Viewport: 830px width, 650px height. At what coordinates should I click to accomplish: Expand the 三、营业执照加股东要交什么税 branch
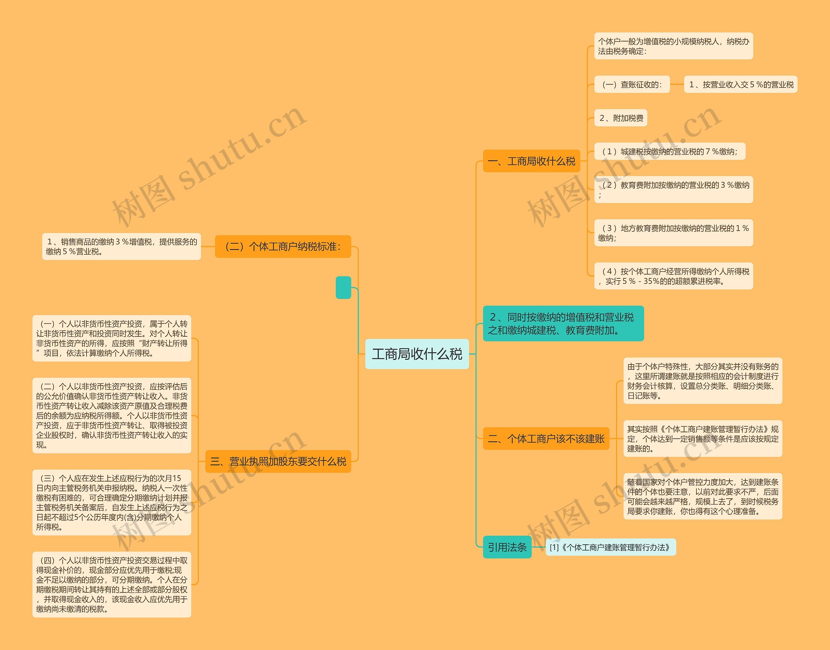tap(276, 461)
